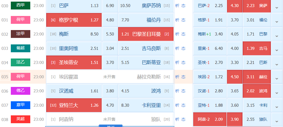283x127 pixels.
Task: Open 态 link for 阿森纳 match
Action: click(183, 119)
